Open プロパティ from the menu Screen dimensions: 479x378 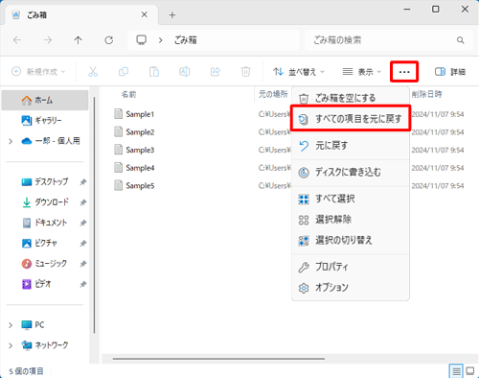[x=351, y=267]
